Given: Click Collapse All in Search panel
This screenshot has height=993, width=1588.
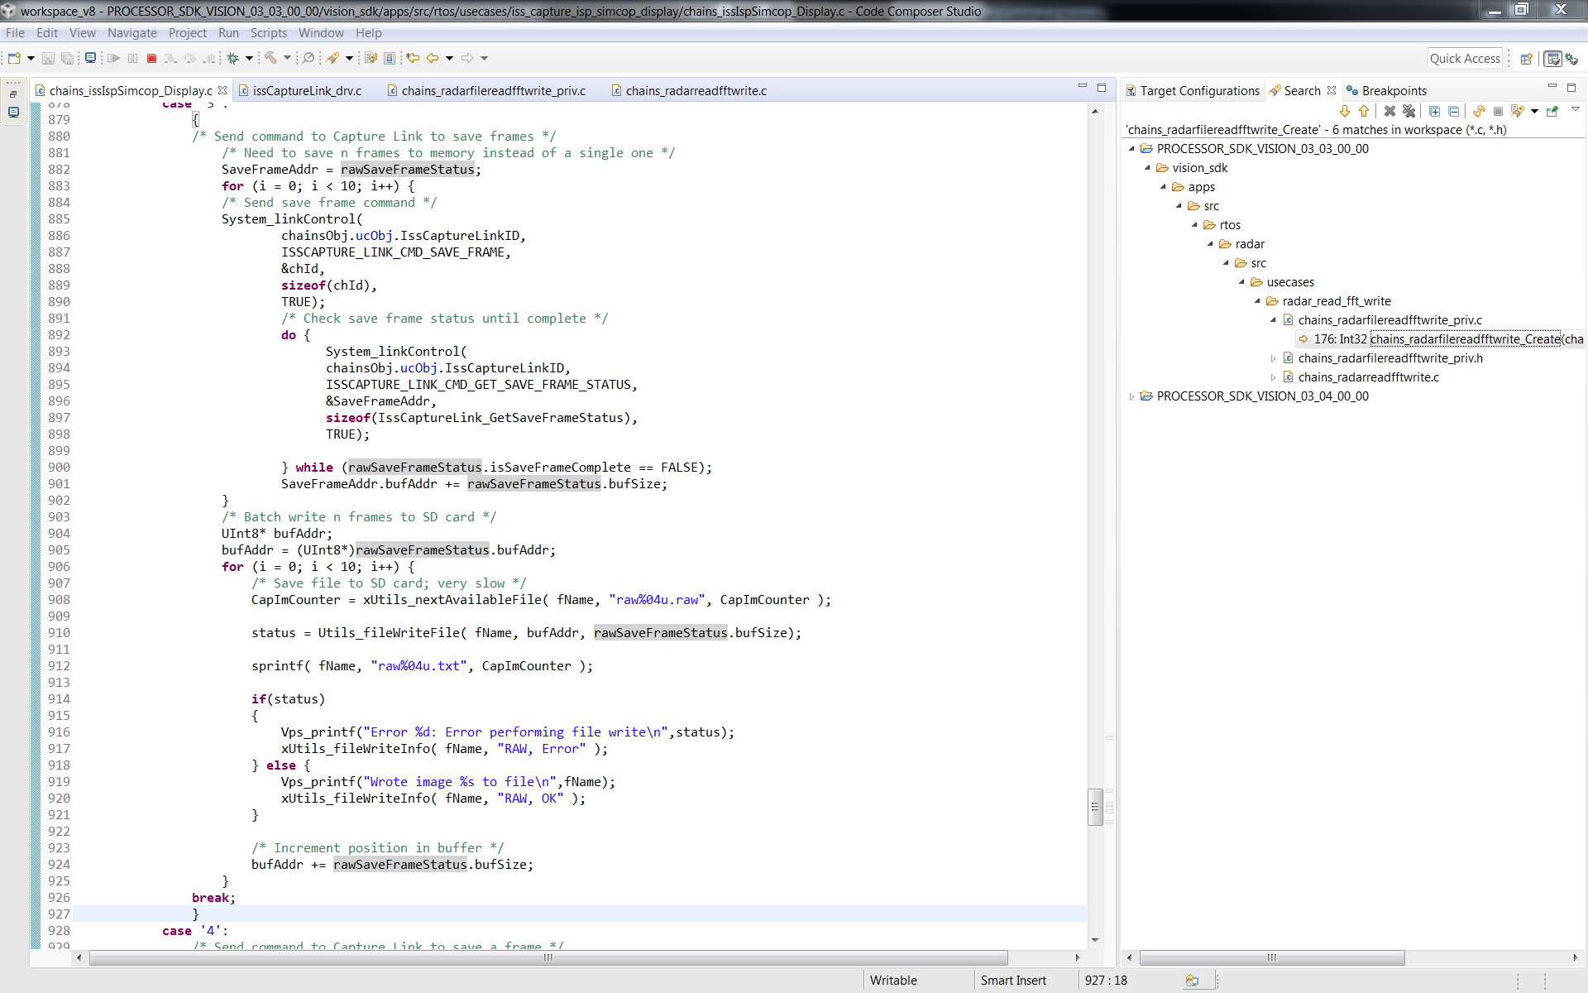Looking at the screenshot, I should (1453, 111).
